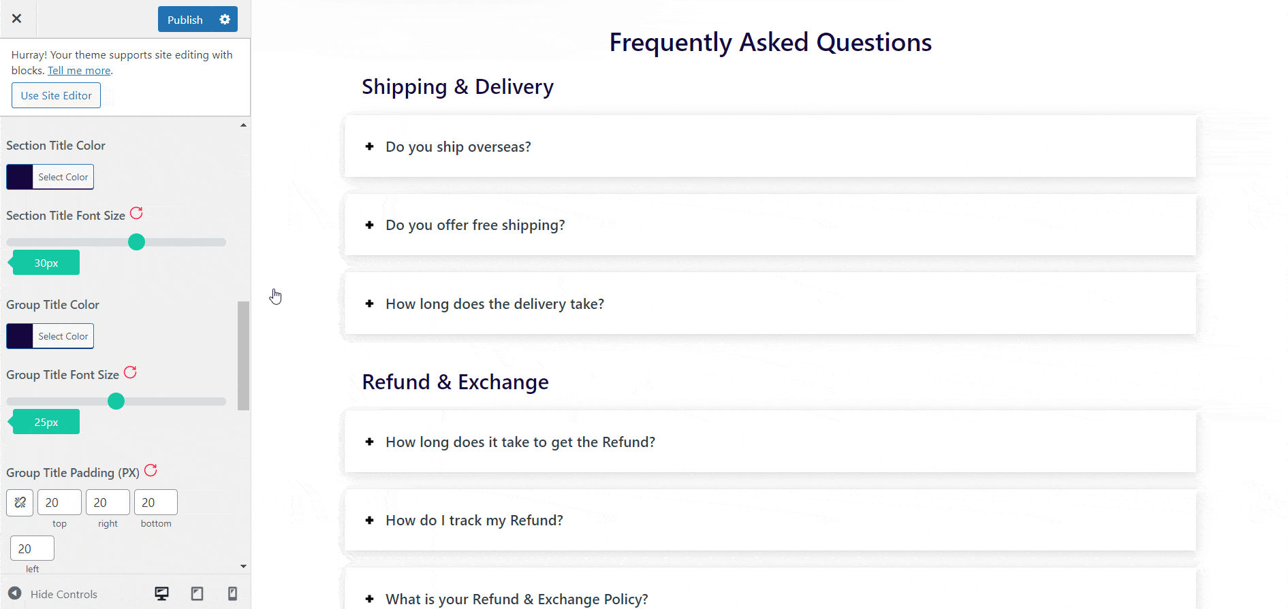The height and width of the screenshot is (609, 1288).
Task: Open publish settings via the gear icon
Action: 225,19
